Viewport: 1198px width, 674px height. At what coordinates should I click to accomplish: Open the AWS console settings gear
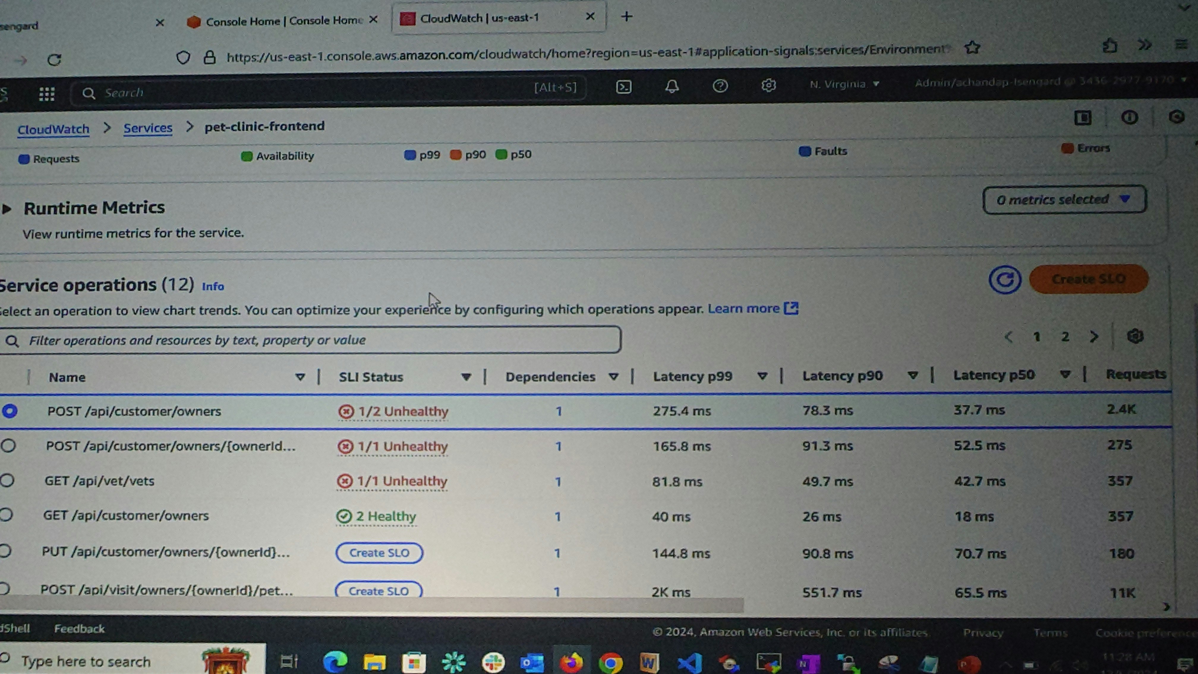pos(768,86)
